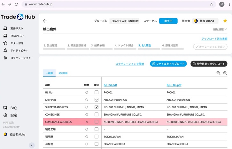
Task: Zoom in with the magnifier plus icon
Action: click(225, 73)
